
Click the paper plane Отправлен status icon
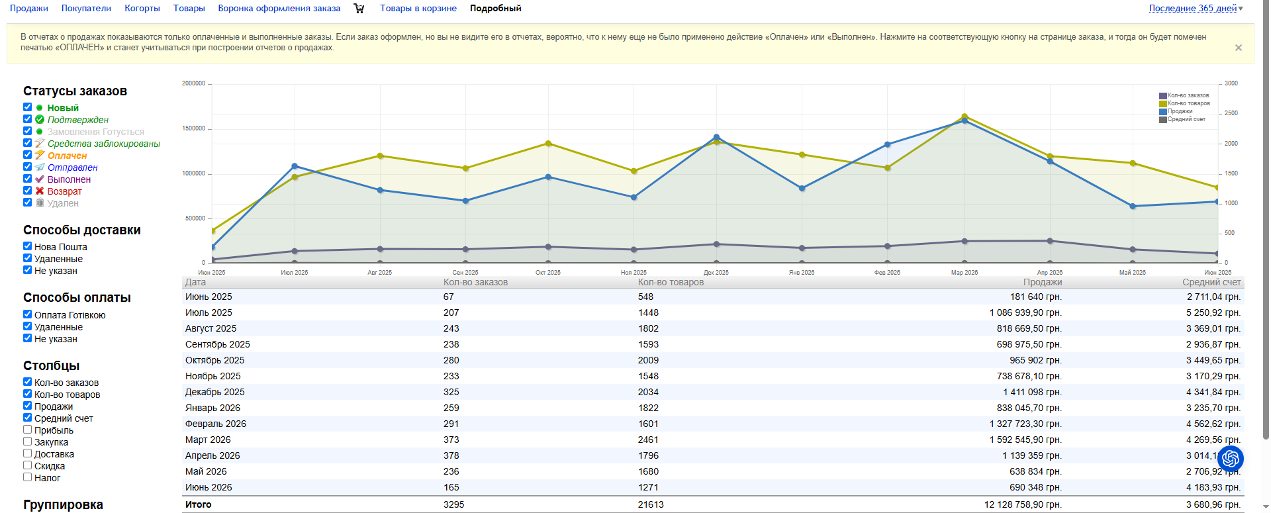point(40,167)
